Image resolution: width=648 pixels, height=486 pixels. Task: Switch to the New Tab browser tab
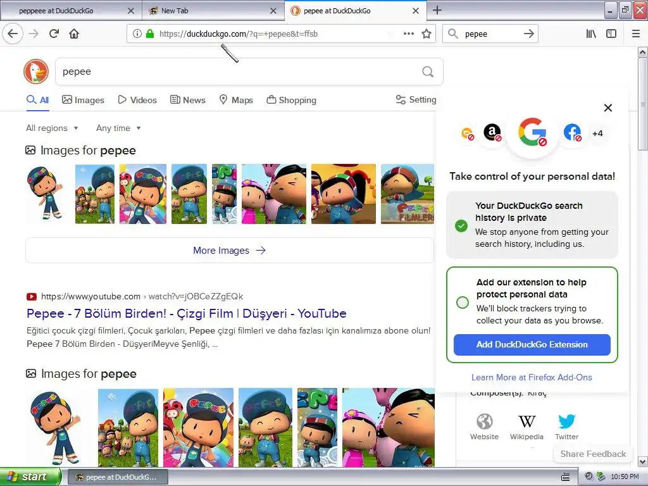tap(213, 11)
